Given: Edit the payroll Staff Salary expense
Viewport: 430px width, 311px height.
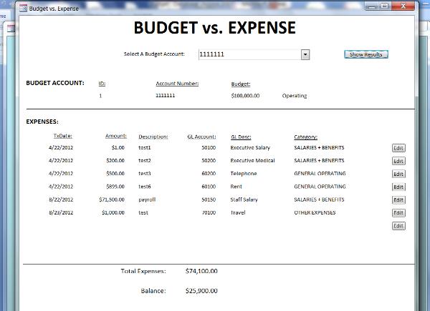Looking at the screenshot, I should [398, 199].
